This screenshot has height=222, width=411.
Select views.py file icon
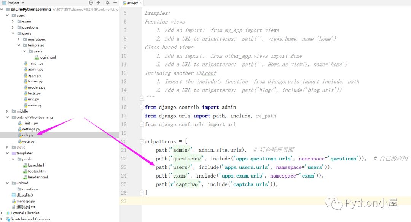25,105
